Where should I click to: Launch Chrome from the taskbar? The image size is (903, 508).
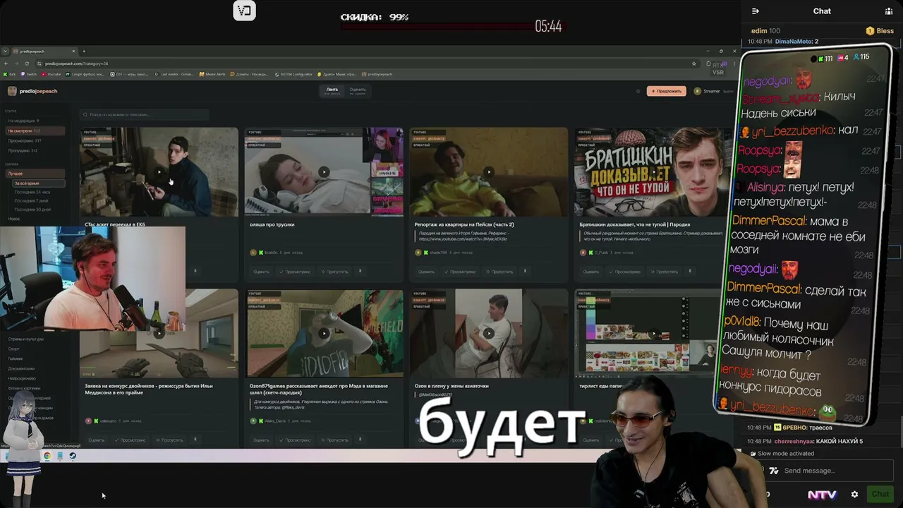[x=47, y=456]
